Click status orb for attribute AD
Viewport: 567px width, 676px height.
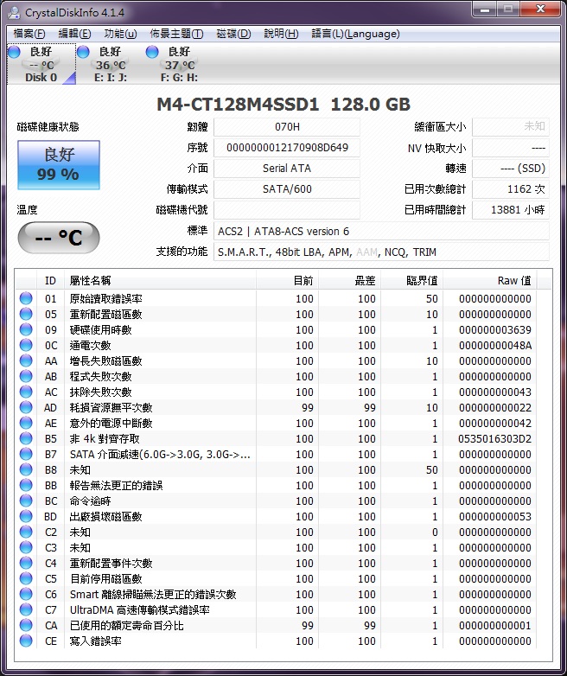pyautogui.click(x=26, y=407)
